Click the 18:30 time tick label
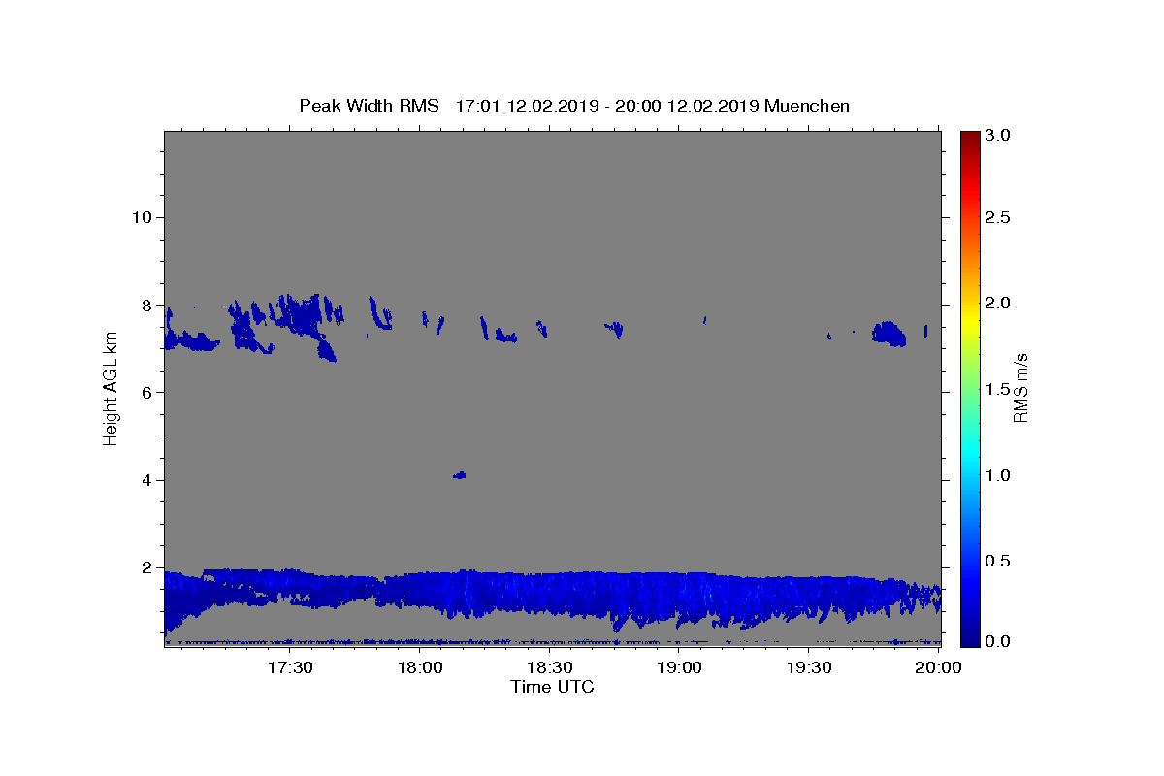 coord(550,667)
